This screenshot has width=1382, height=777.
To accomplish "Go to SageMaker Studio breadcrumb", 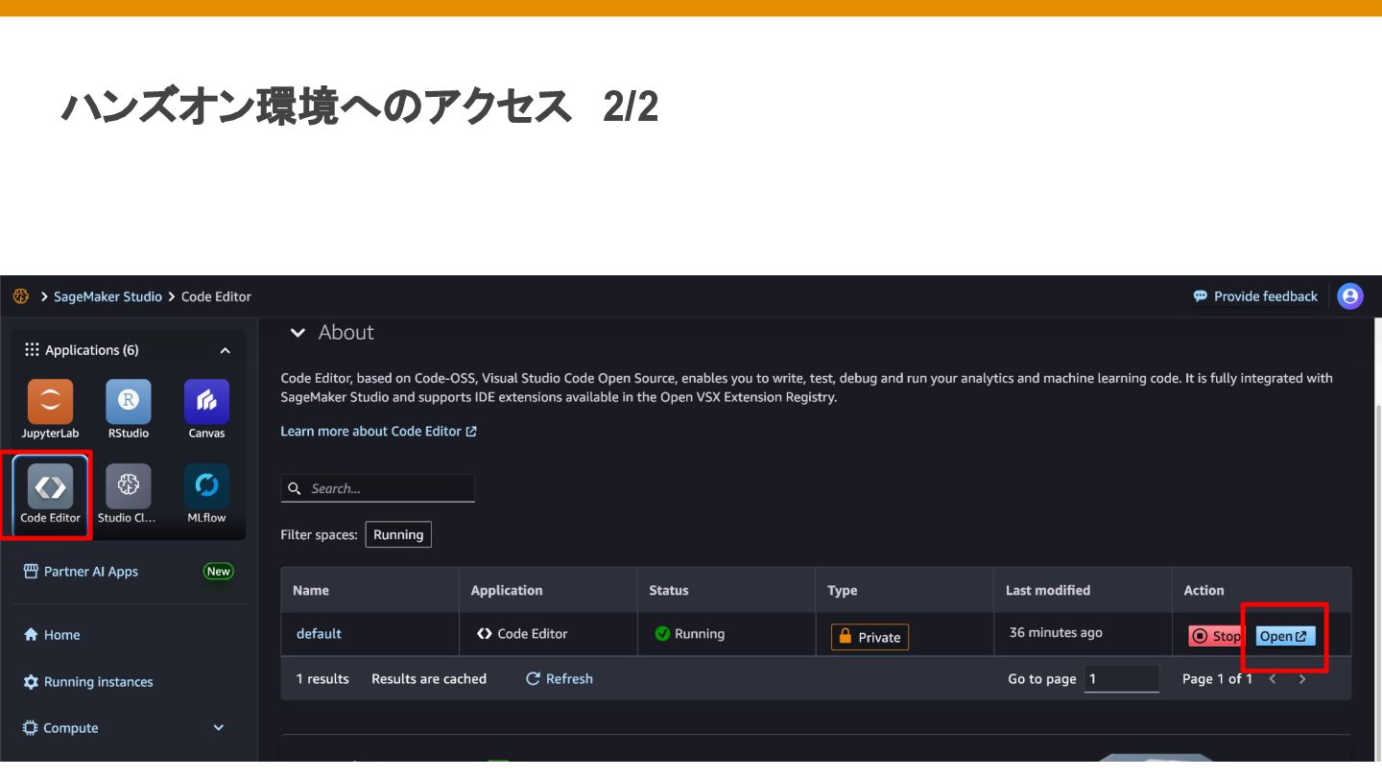I will click(107, 296).
